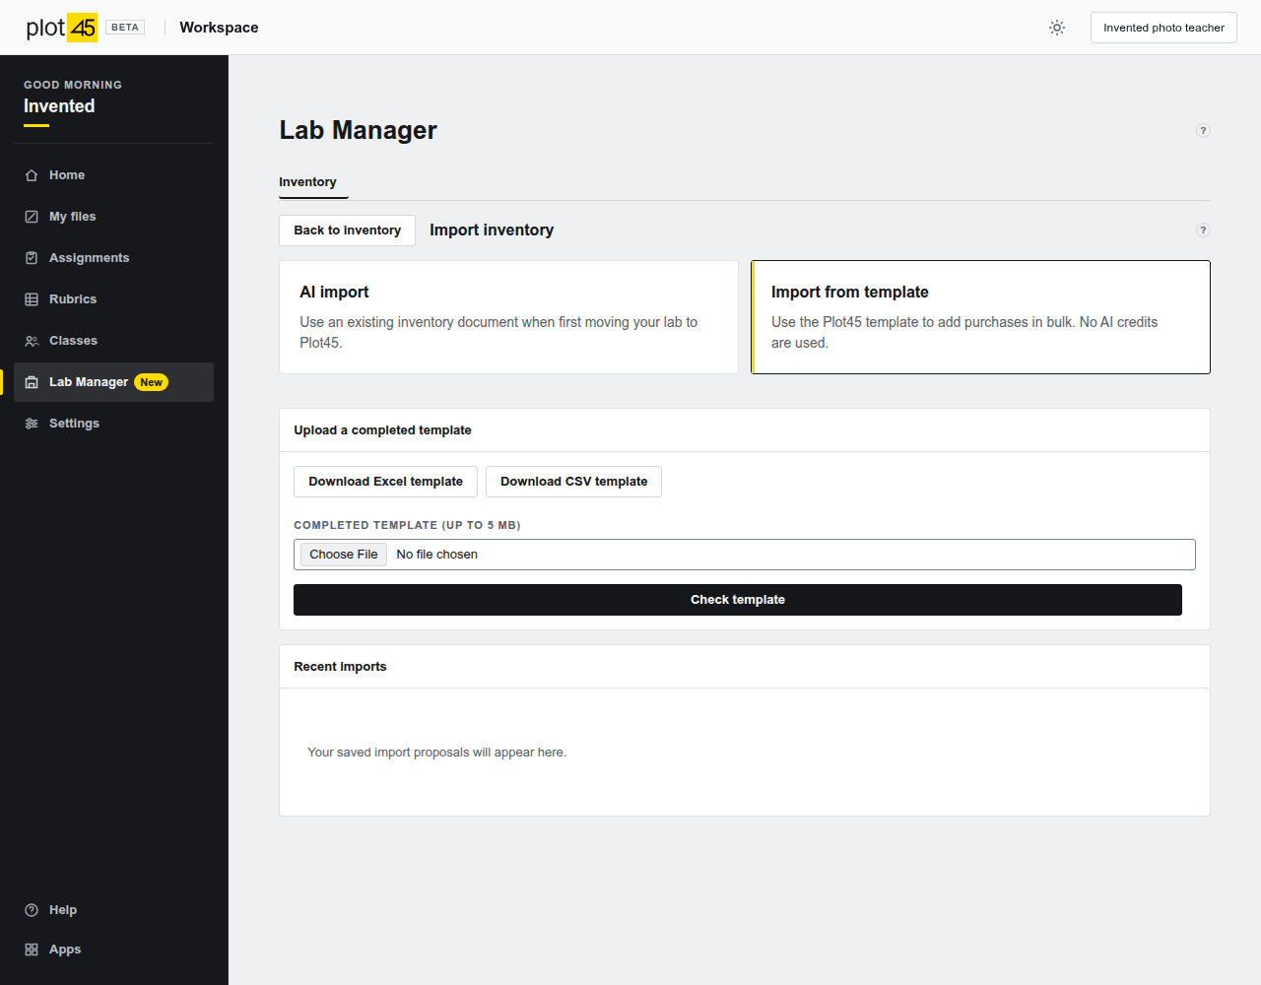The image size is (1261, 985).
Task: Click the Settings sliders icon
Action: (x=32, y=424)
